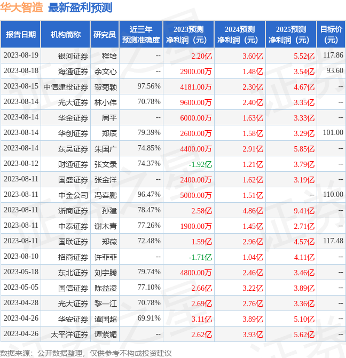Select the 机构简称 column header
The image size is (346, 358).
66,35
